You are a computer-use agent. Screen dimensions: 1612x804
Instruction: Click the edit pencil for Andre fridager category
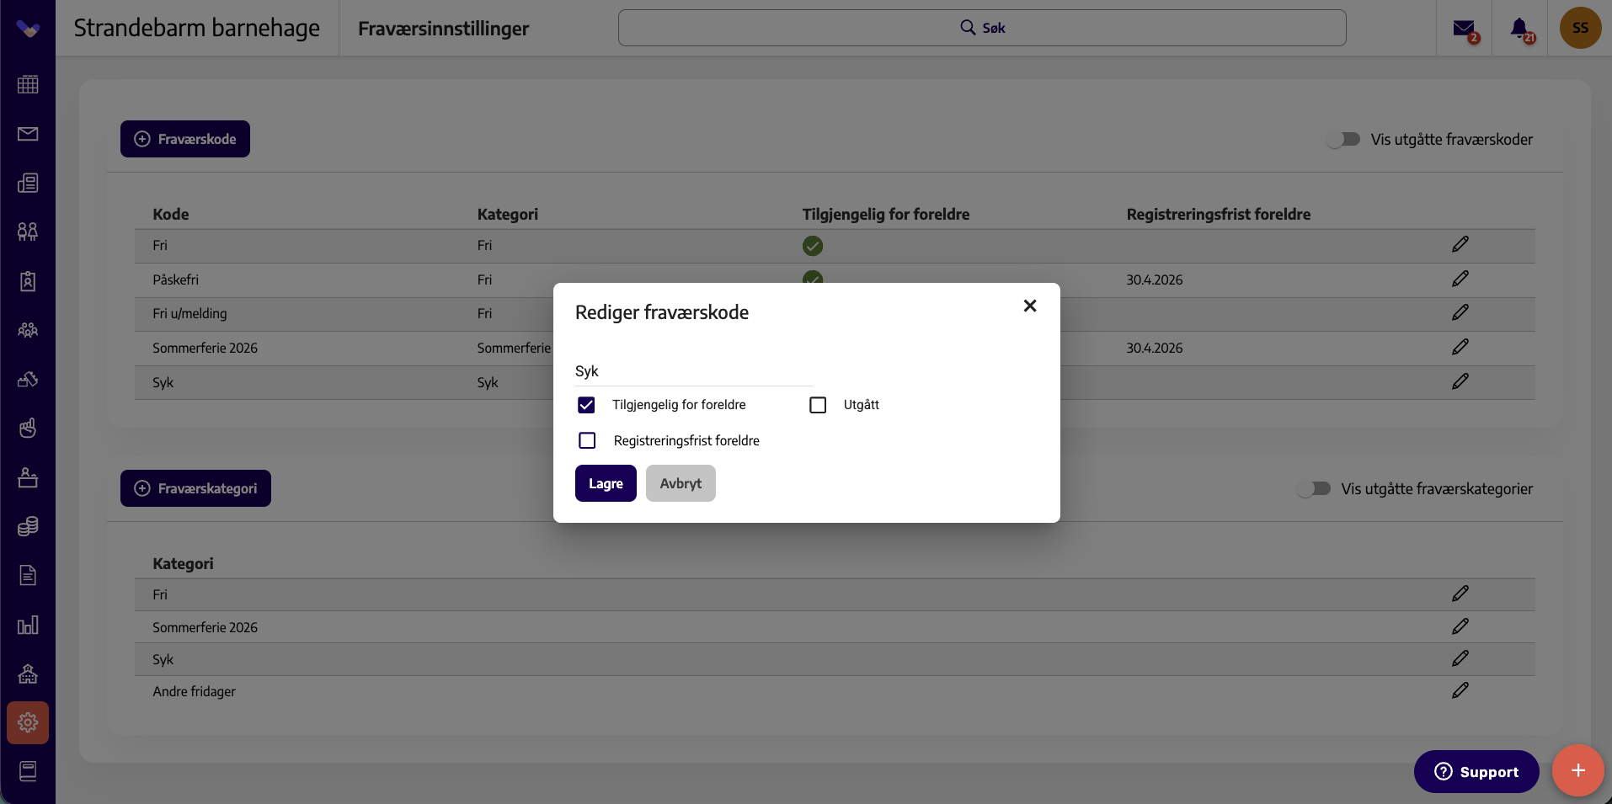1460,690
